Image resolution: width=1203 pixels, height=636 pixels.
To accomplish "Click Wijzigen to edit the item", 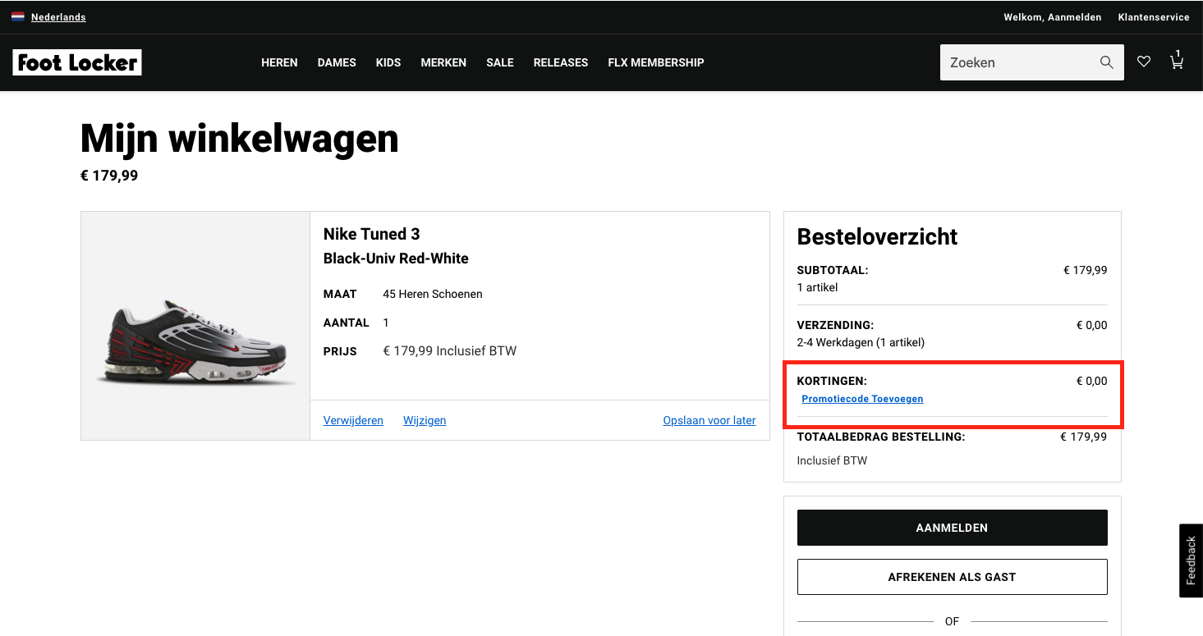I will [425, 420].
